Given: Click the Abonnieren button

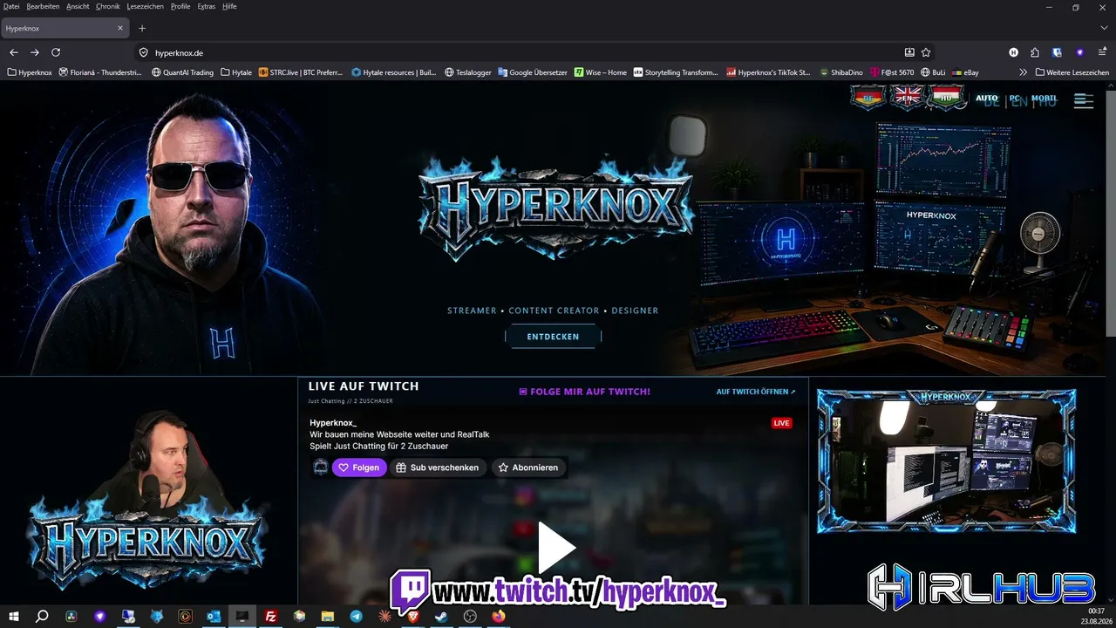Looking at the screenshot, I should (x=528, y=468).
